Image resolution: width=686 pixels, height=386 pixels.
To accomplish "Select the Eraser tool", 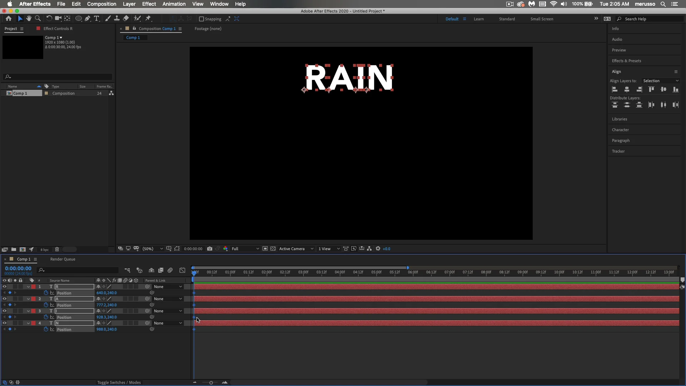I will coord(126,19).
